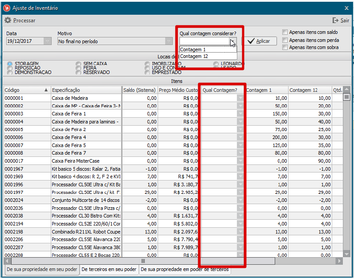Click the Sair exit icon
Viewport: 354px width, 279px height.
pyautogui.click(x=335, y=21)
